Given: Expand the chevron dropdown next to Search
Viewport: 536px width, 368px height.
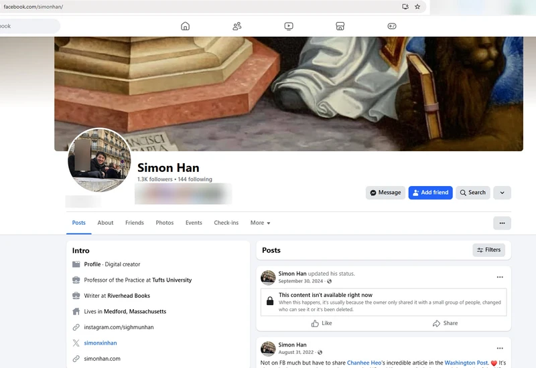Looking at the screenshot, I should (x=502, y=193).
